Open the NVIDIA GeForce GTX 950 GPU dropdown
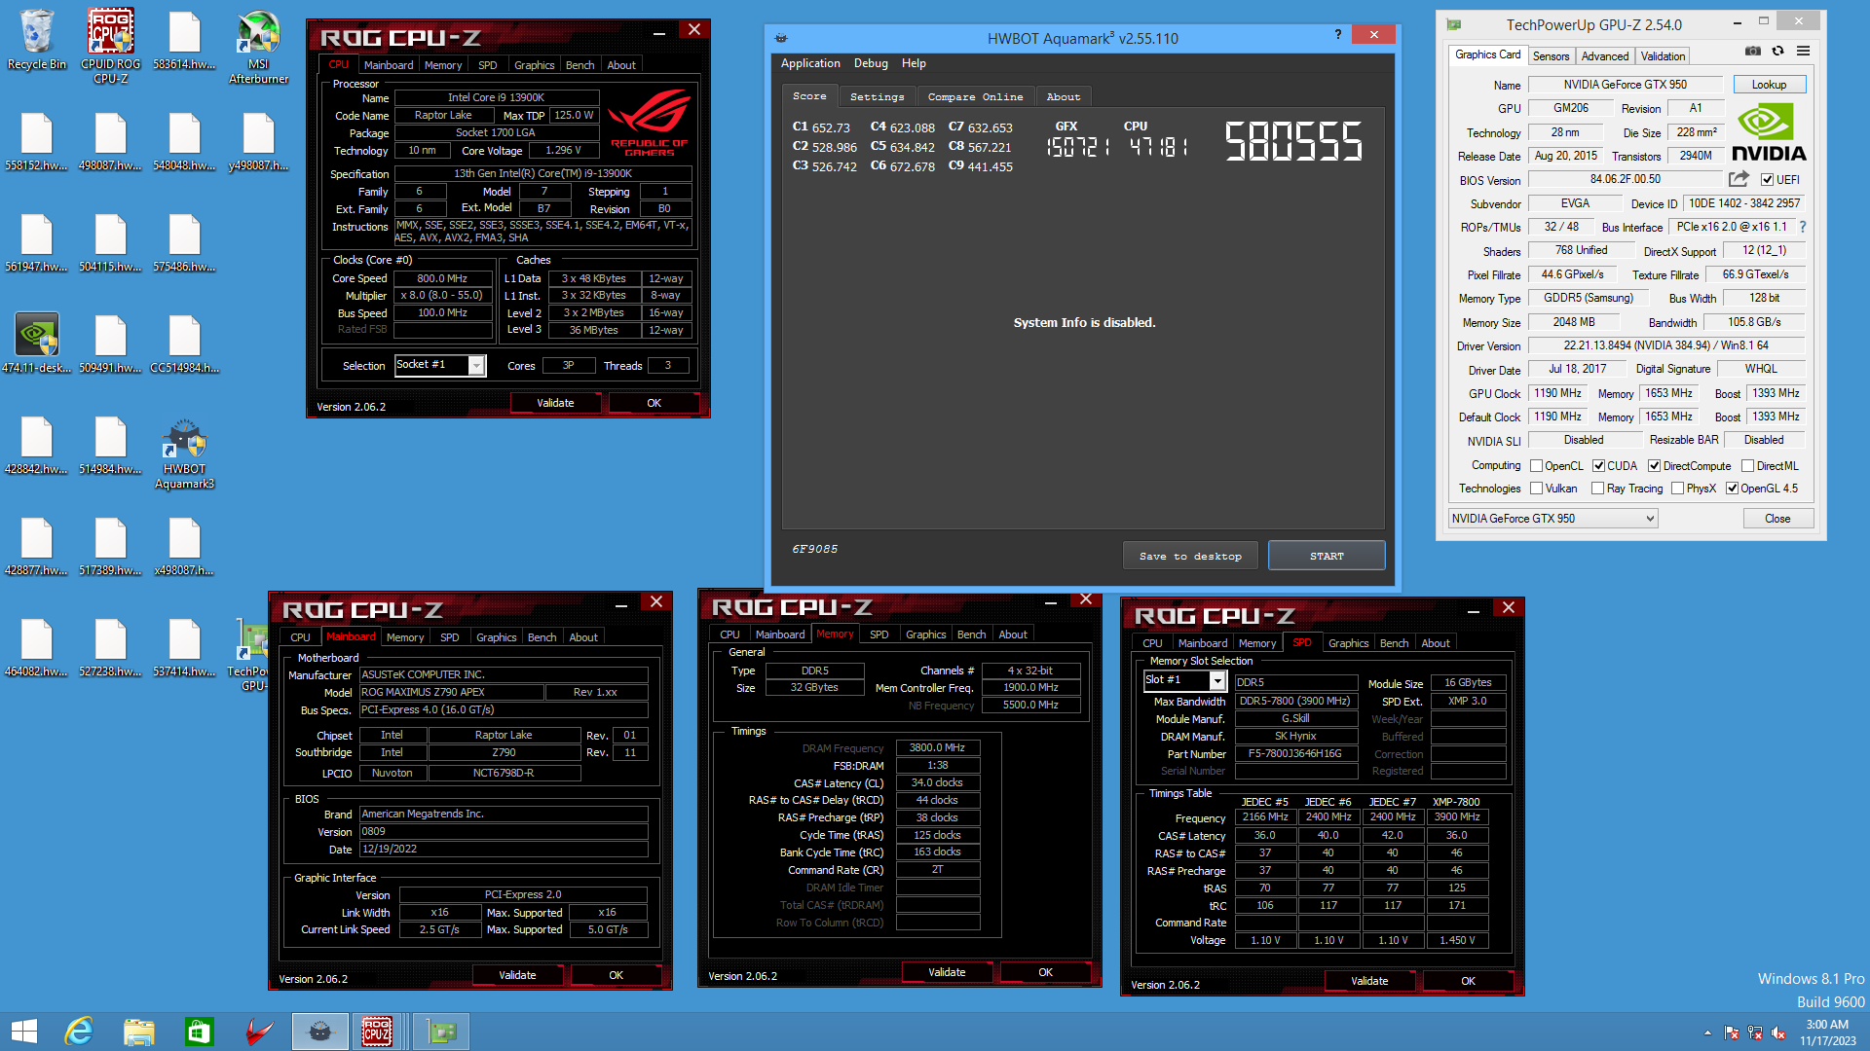This screenshot has height=1051, width=1870. [1552, 519]
